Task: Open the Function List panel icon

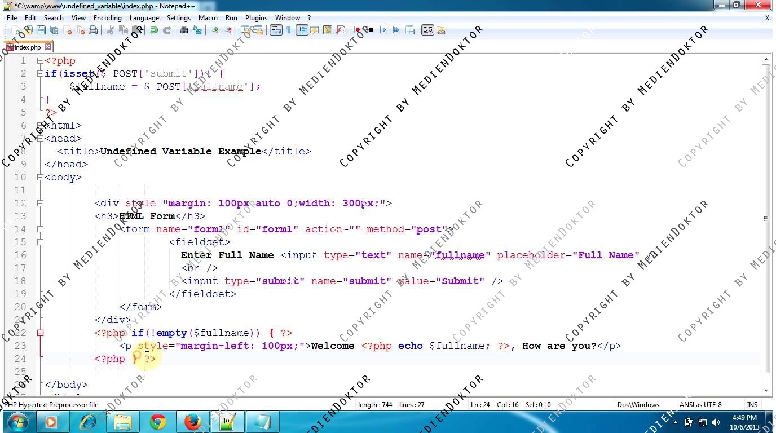Action: tap(341, 30)
